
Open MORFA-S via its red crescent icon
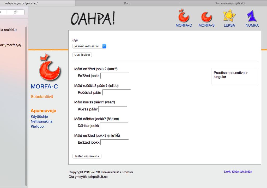point(207,17)
